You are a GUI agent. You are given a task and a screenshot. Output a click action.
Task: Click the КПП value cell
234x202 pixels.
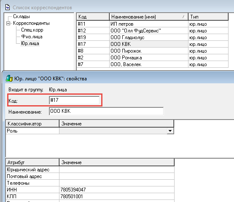pyautogui.click(x=117, y=197)
